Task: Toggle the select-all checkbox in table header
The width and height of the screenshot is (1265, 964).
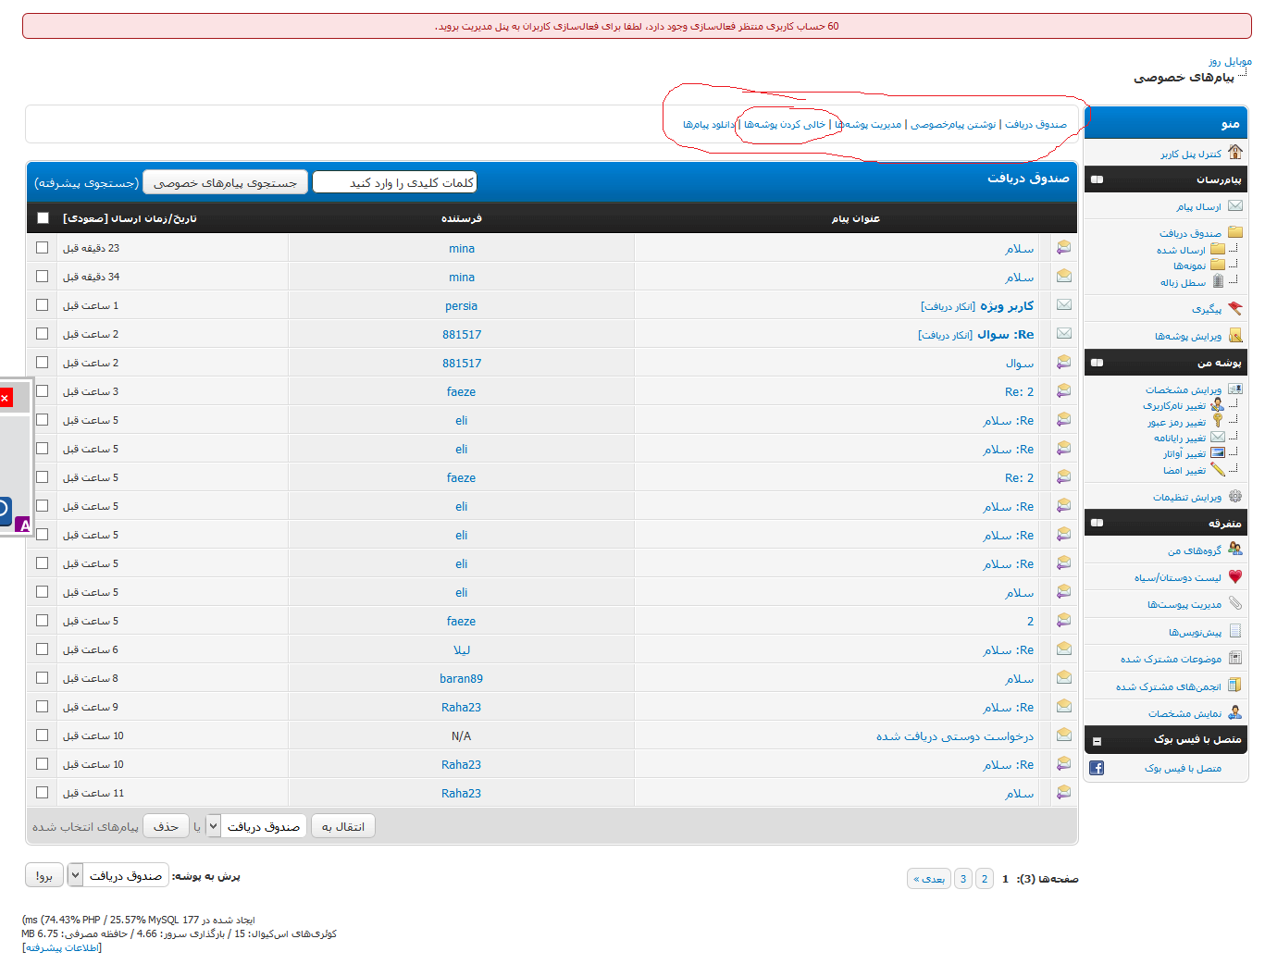Action: pyautogui.click(x=43, y=218)
